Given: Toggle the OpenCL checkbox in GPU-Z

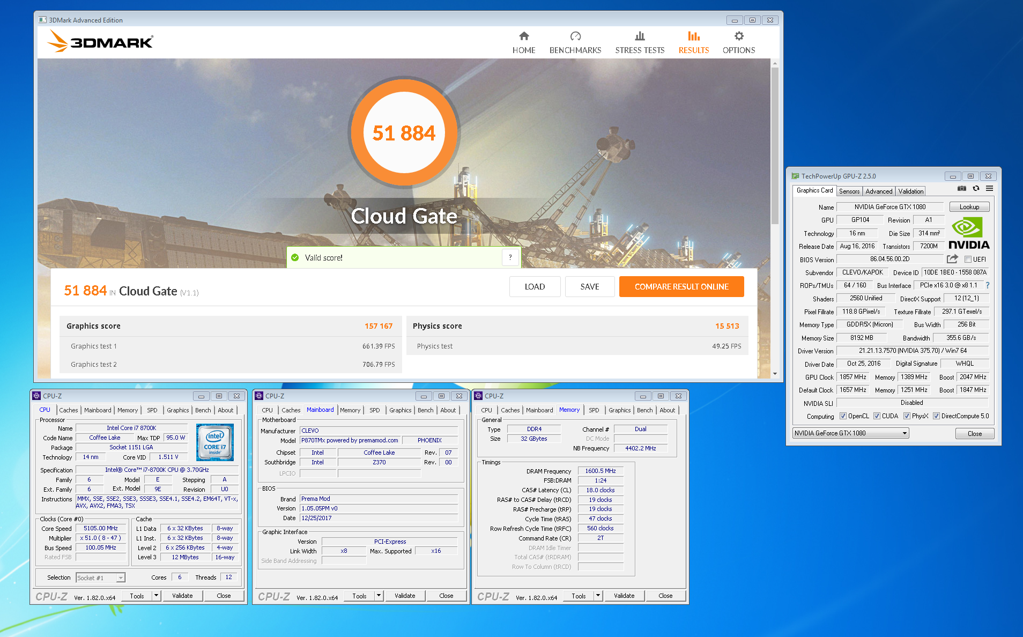Looking at the screenshot, I should (x=843, y=416).
